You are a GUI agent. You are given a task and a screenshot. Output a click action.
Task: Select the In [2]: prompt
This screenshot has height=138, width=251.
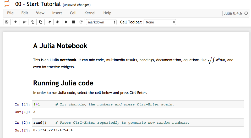pyautogui.click(x=23, y=123)
